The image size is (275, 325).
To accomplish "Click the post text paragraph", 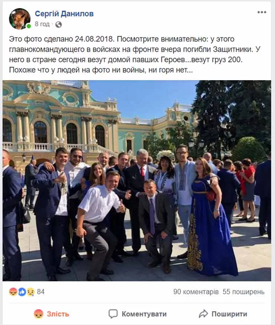I will click(x=135, y=54).
